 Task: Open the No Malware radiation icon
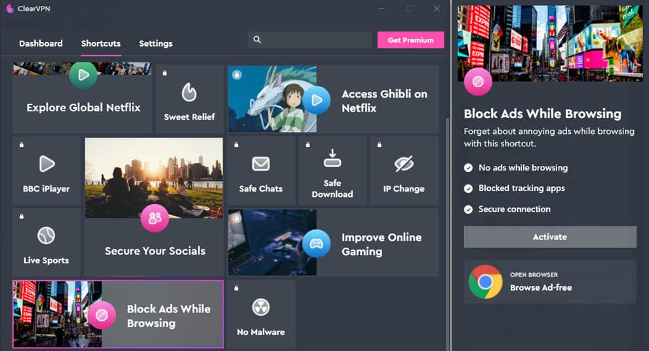[x=261, y=308]
